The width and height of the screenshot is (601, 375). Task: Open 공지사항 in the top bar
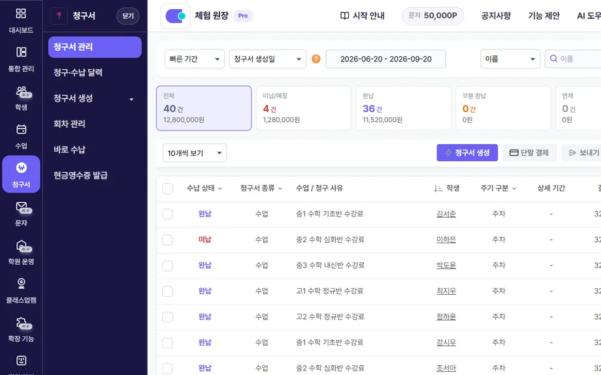tap(496, 16)
